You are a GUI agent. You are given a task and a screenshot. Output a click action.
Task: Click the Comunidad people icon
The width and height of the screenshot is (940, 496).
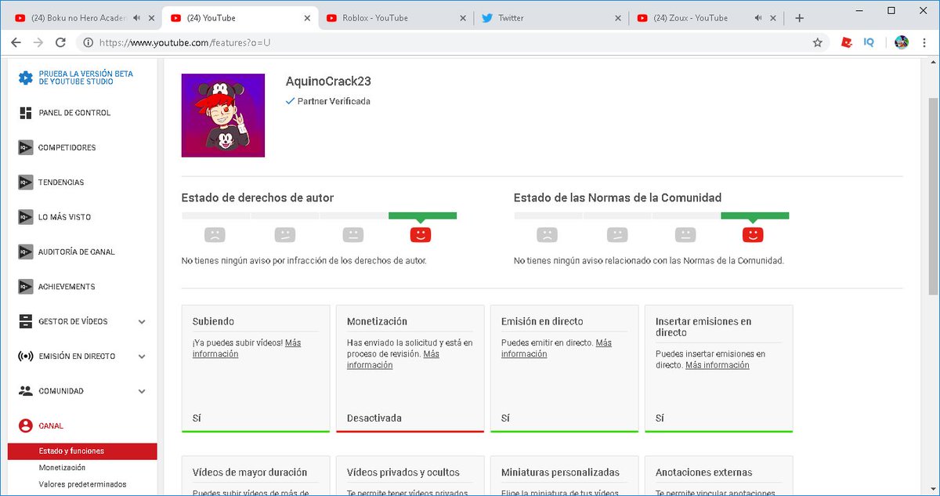pyautogui.click(x=26, y=391)
